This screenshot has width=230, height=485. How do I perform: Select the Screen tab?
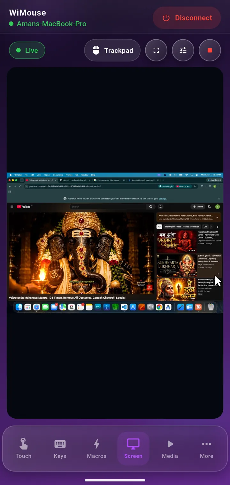tap(133, 449)
